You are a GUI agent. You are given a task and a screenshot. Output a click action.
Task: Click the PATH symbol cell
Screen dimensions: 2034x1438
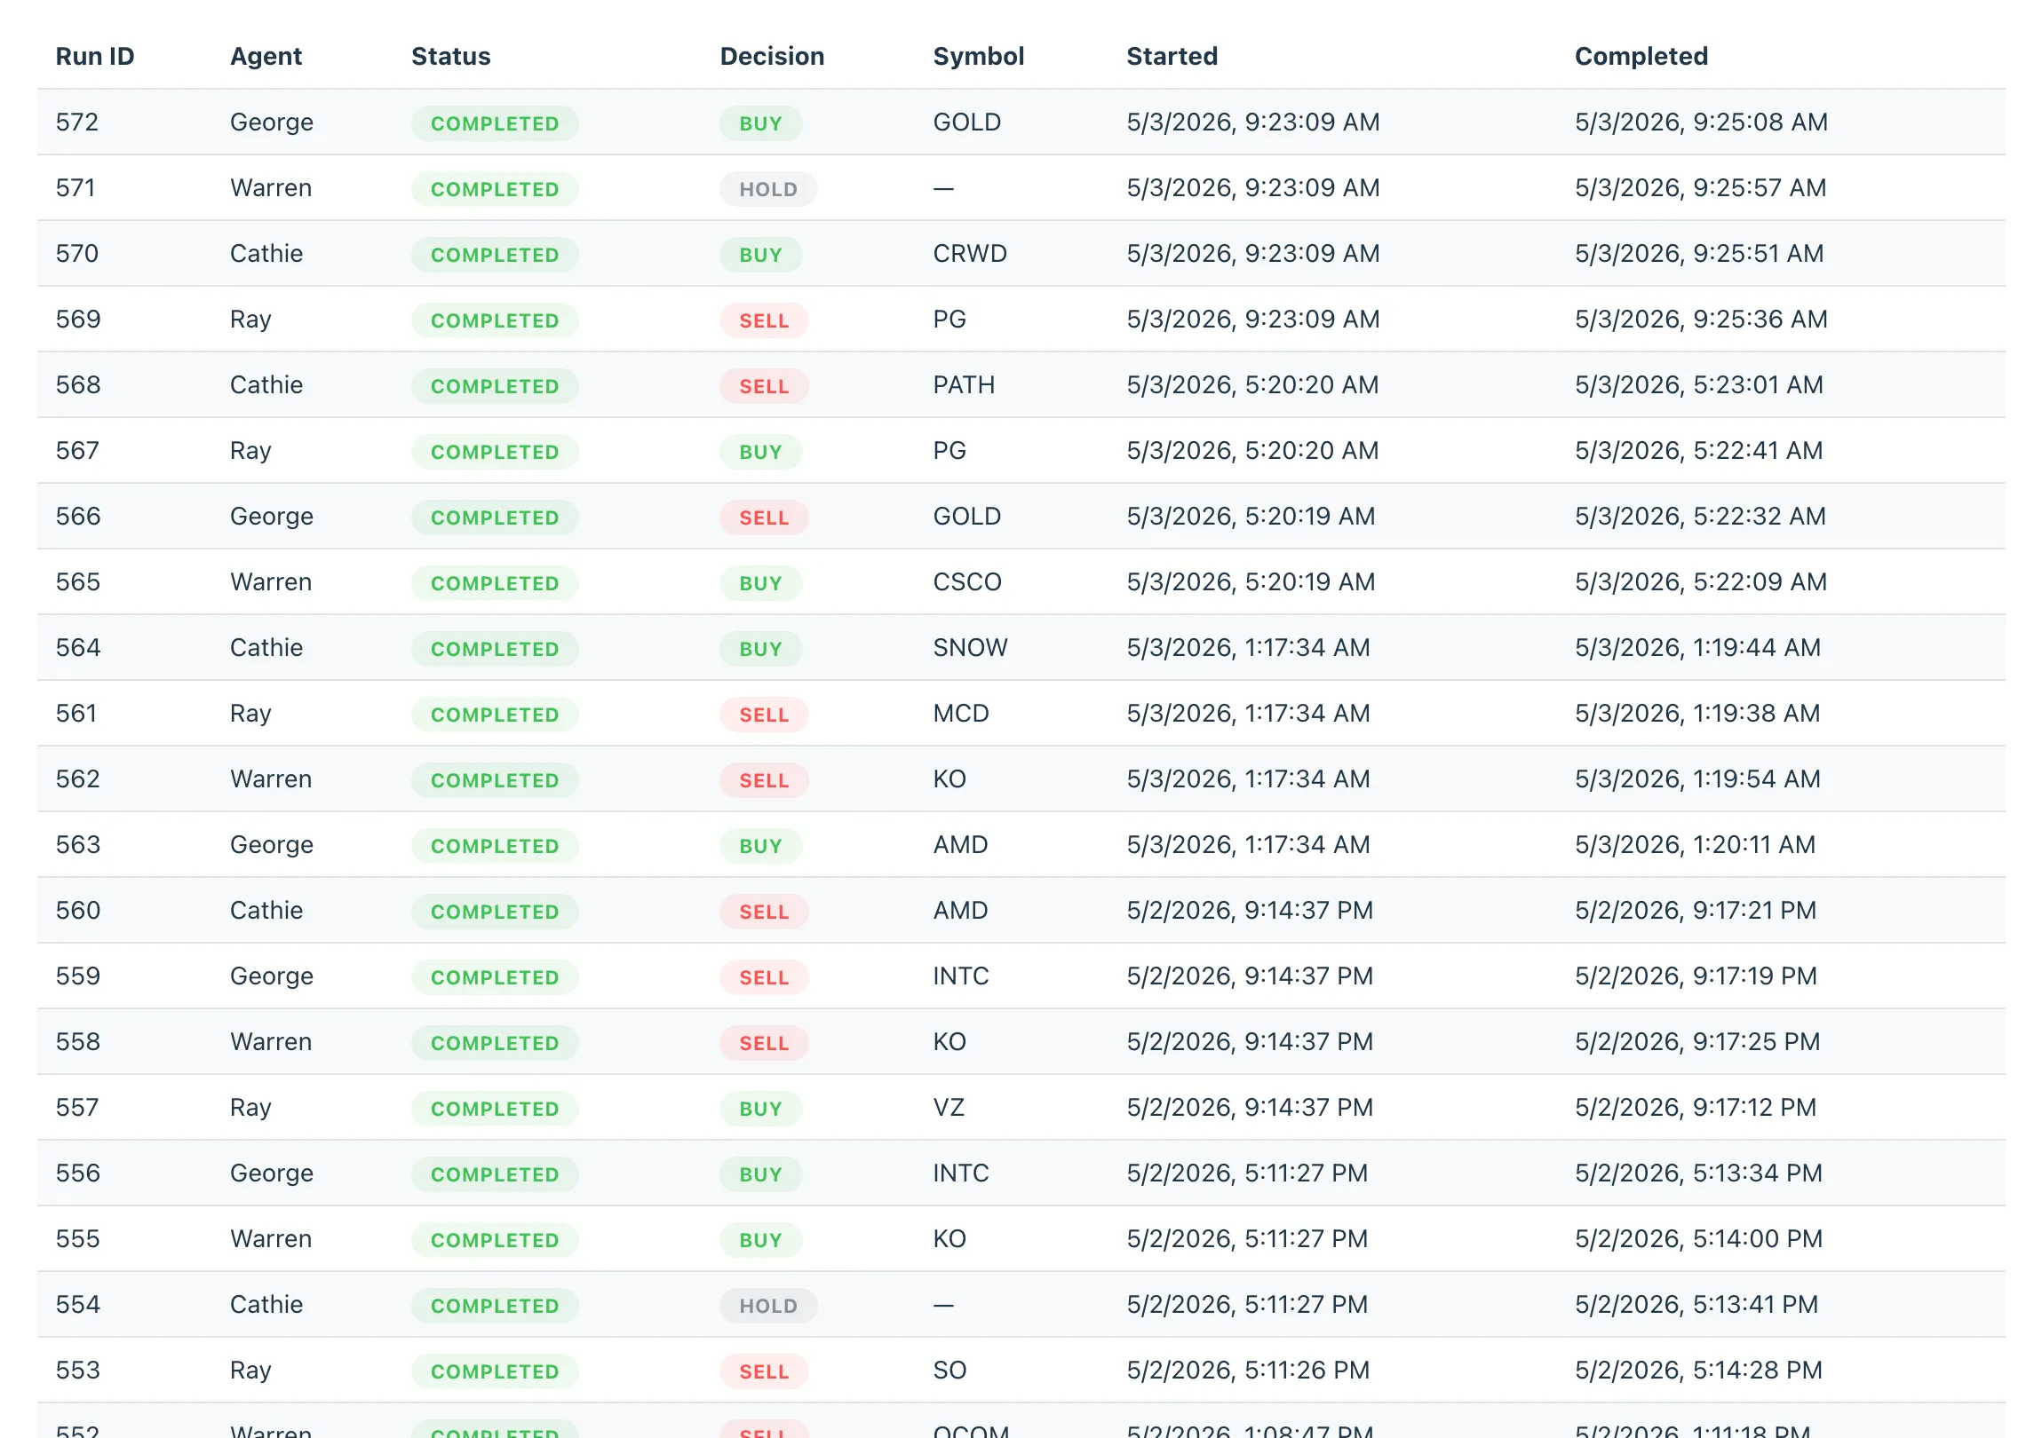pos(963,384)
